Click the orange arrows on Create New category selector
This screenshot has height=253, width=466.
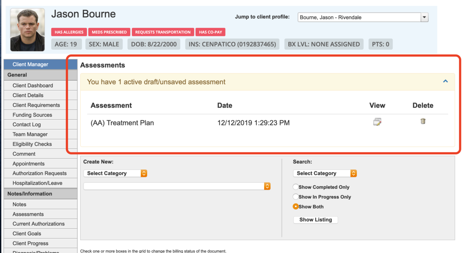point(143,173)
